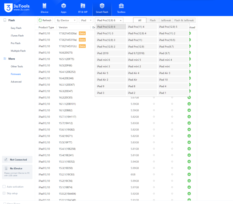Open the iPad device type dropdown
This screenshot has width=233, height=204.
86,20
